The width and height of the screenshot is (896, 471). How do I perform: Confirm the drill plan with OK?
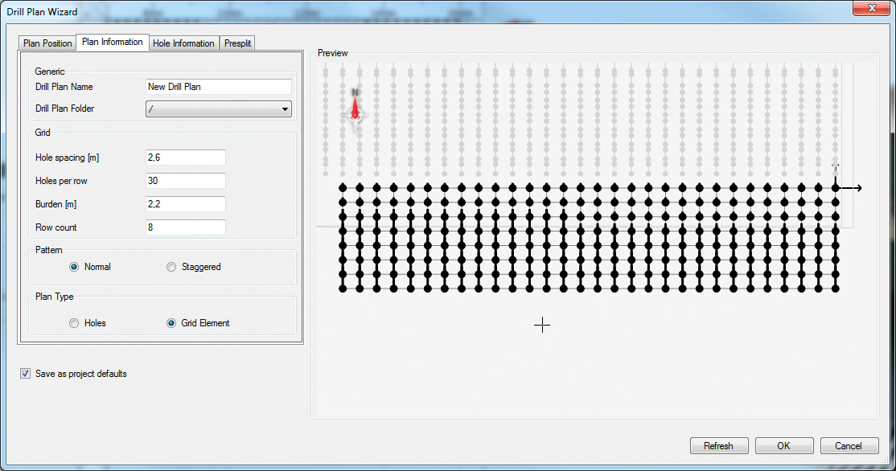tap(783, 445)
